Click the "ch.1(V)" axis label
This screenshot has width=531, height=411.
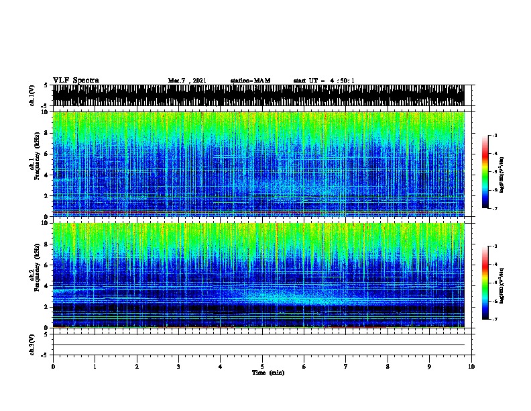click(x=32, y=95)
